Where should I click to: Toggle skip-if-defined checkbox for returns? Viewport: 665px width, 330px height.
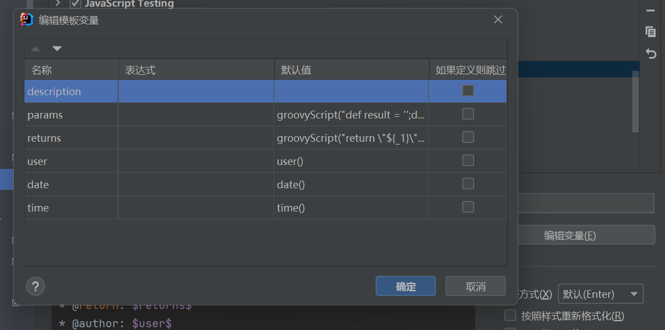coord(468,137)
